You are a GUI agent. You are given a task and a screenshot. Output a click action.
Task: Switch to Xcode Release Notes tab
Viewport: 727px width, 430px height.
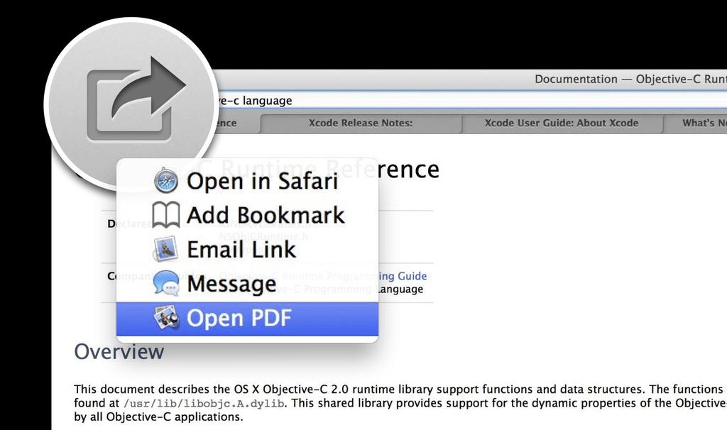[x=361, y=123]
